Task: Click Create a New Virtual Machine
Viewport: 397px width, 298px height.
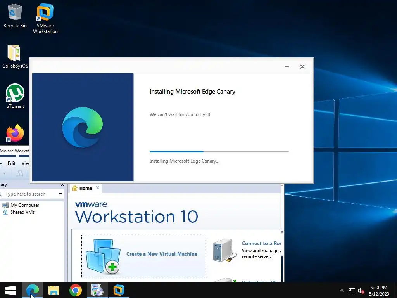Action: coord(143,256)
